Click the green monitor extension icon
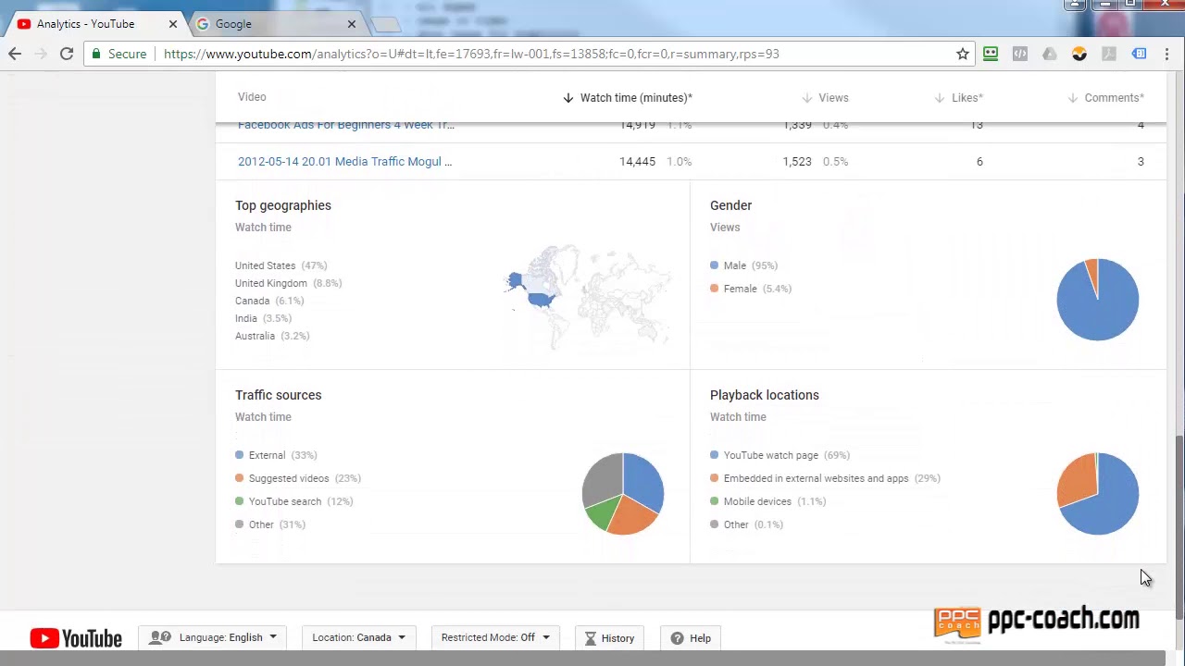 click(x=991, y=54)
